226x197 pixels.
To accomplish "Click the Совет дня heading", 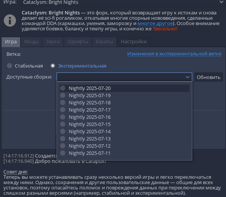I will pos(16,172).
